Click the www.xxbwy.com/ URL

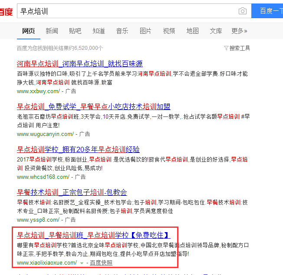click(38, 91)
